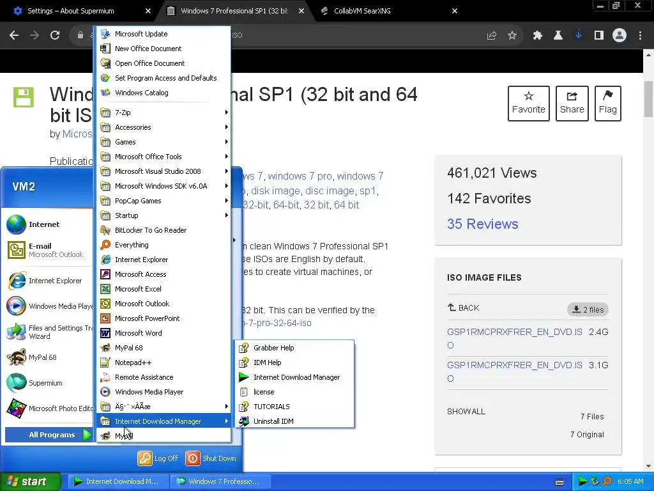
Task: Click the Flag button on the page
Action: tap(608, 104)
